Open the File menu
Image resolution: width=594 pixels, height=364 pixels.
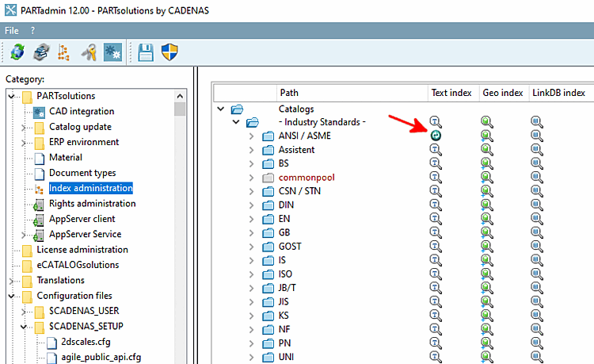[11, 30]
